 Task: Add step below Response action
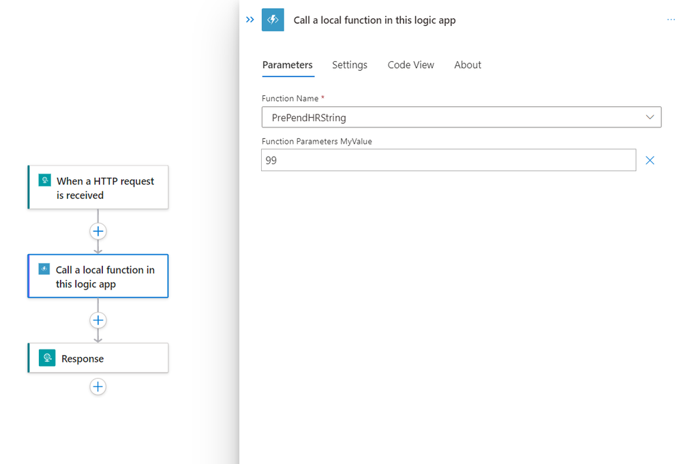[x=98, y=387]
